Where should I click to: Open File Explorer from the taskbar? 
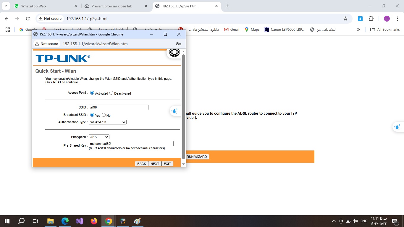click(x=51, y=221)
